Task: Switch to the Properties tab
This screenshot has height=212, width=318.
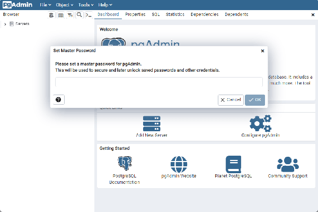Action: click(135, 14)
